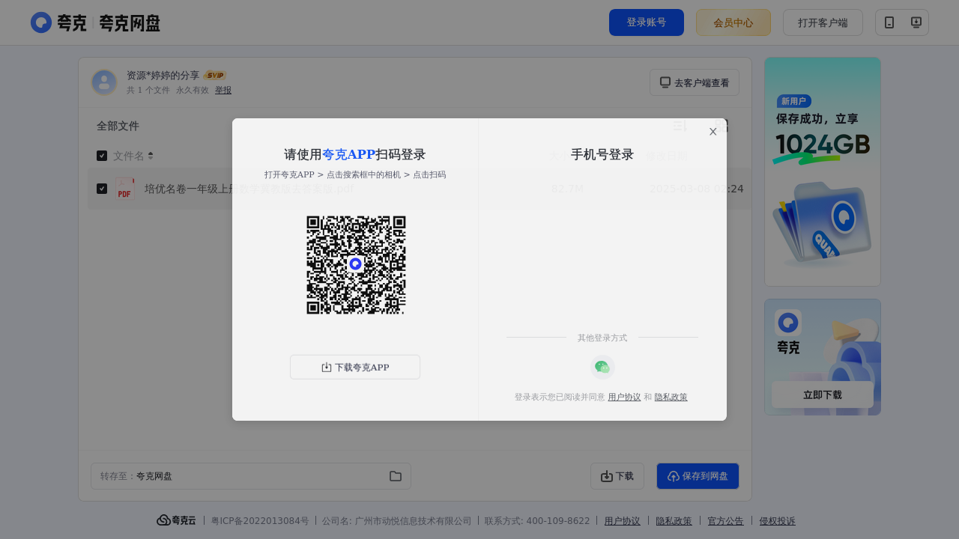Toggle the select-all 文件名 checkbox
959x539 pixels.
pyautogui.click(x=102, y=156)
